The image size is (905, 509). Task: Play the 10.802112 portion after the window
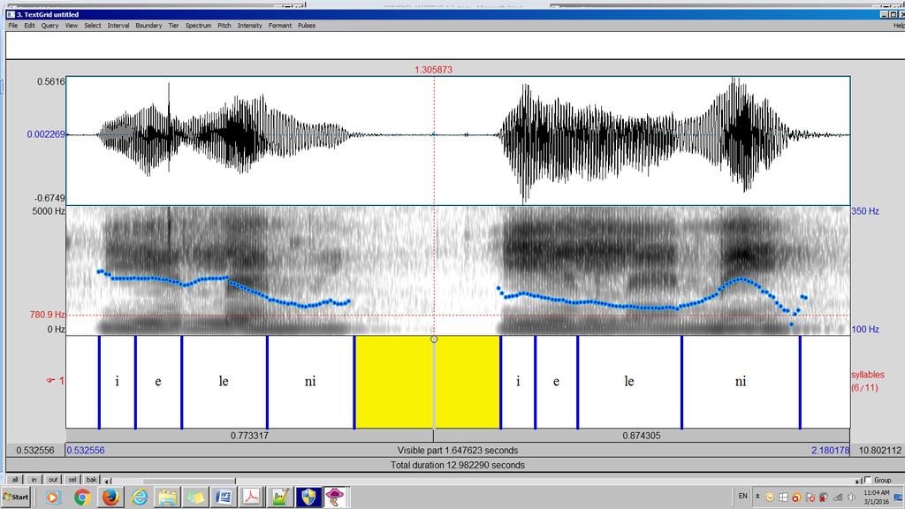click(x=878, y=450)
